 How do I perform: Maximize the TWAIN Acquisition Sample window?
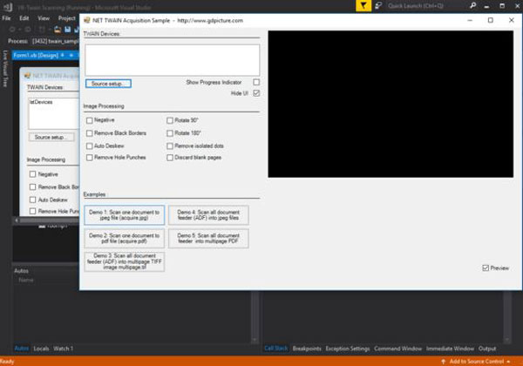(x=490, y=18)
